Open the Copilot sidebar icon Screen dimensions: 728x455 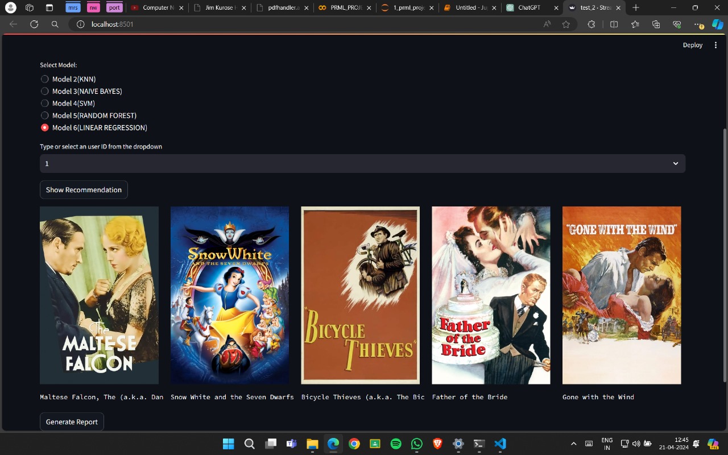[718, 24]
